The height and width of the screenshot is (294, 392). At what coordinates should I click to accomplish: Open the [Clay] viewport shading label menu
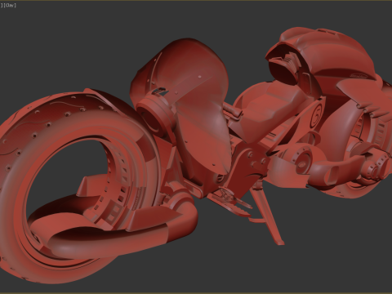[x=10, y=5]
